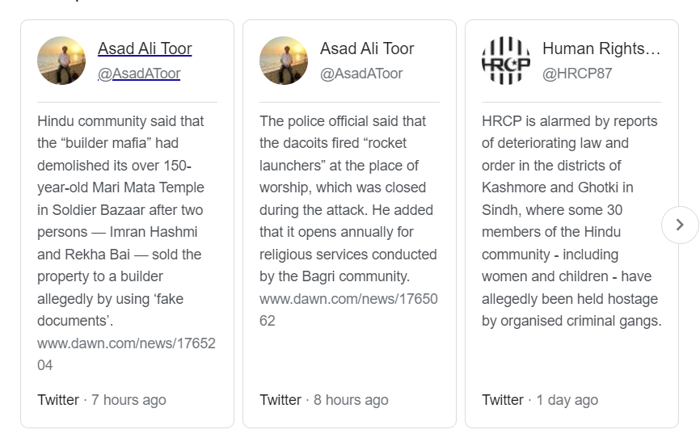Open dawn.com/news/1765204 link

[126, 354]
